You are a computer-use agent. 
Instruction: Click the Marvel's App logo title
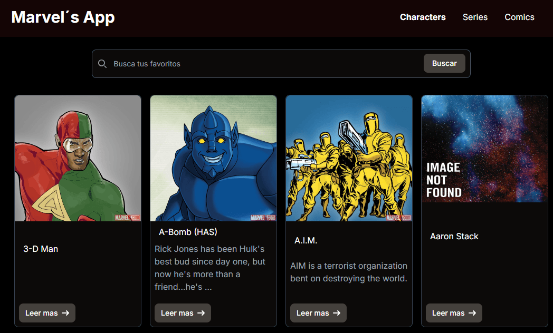coord(63,17)
